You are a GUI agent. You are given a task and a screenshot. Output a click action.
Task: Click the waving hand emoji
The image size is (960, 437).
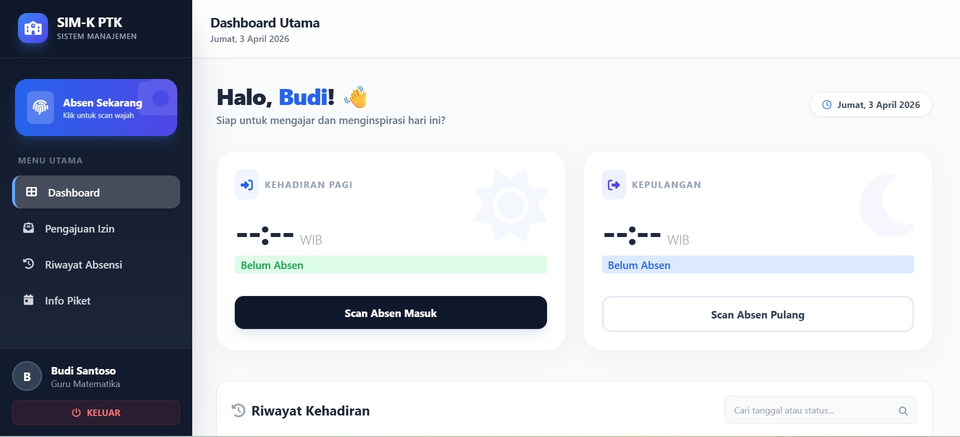pyautogui.click(x=356, y=97)
